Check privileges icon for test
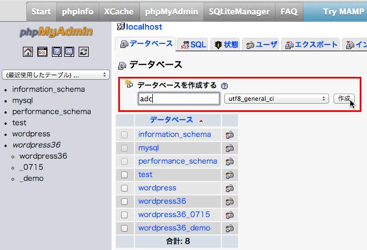This screenshot has height=250, width=367. 230,175
